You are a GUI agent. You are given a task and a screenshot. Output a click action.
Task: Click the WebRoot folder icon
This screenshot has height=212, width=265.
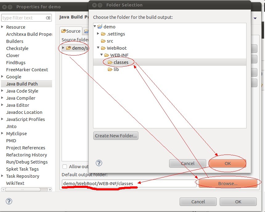[x=103, y=48]
